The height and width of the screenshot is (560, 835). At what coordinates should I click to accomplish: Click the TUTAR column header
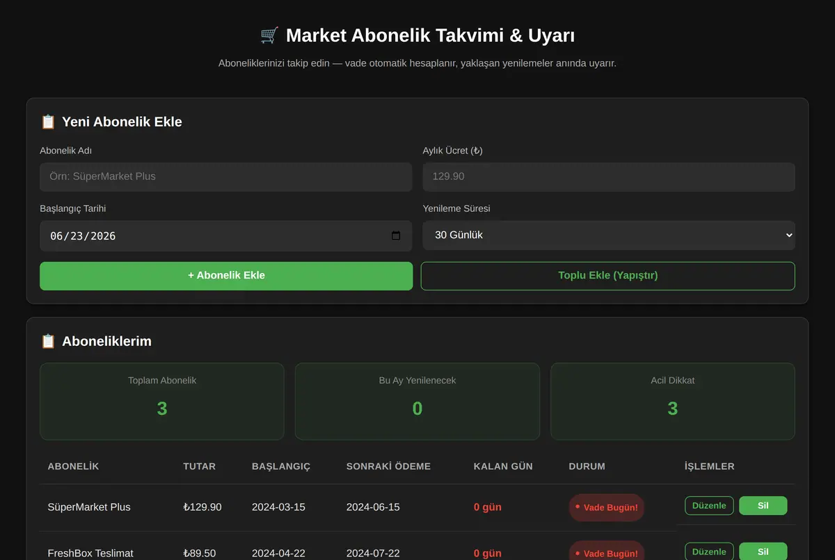point(200,466)
